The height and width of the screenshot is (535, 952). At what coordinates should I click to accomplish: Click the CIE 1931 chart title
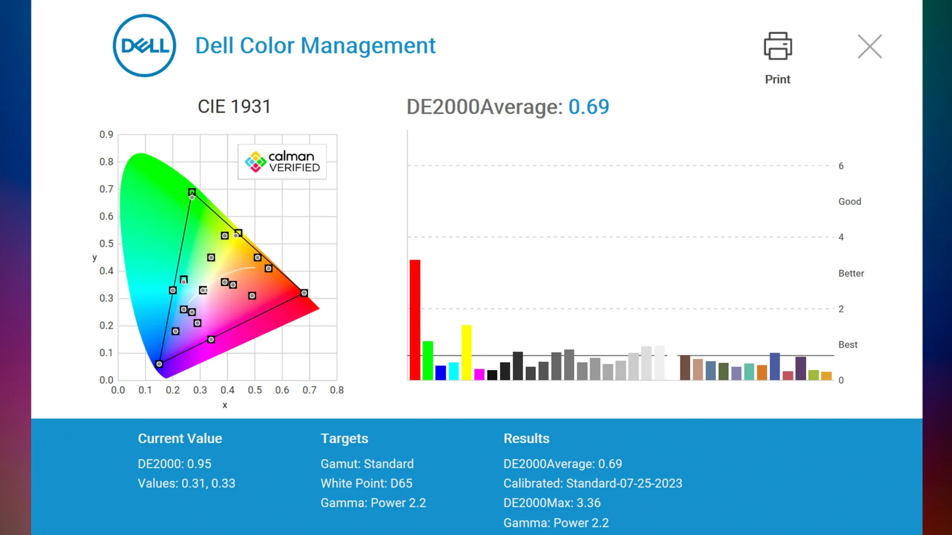(x=234, y=107)
